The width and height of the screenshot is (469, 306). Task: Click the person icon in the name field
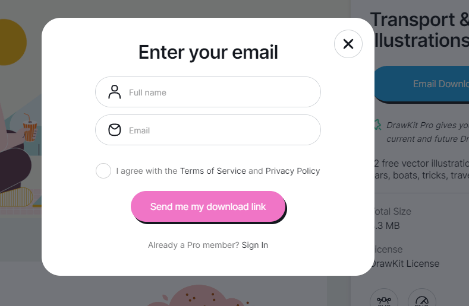115,92
